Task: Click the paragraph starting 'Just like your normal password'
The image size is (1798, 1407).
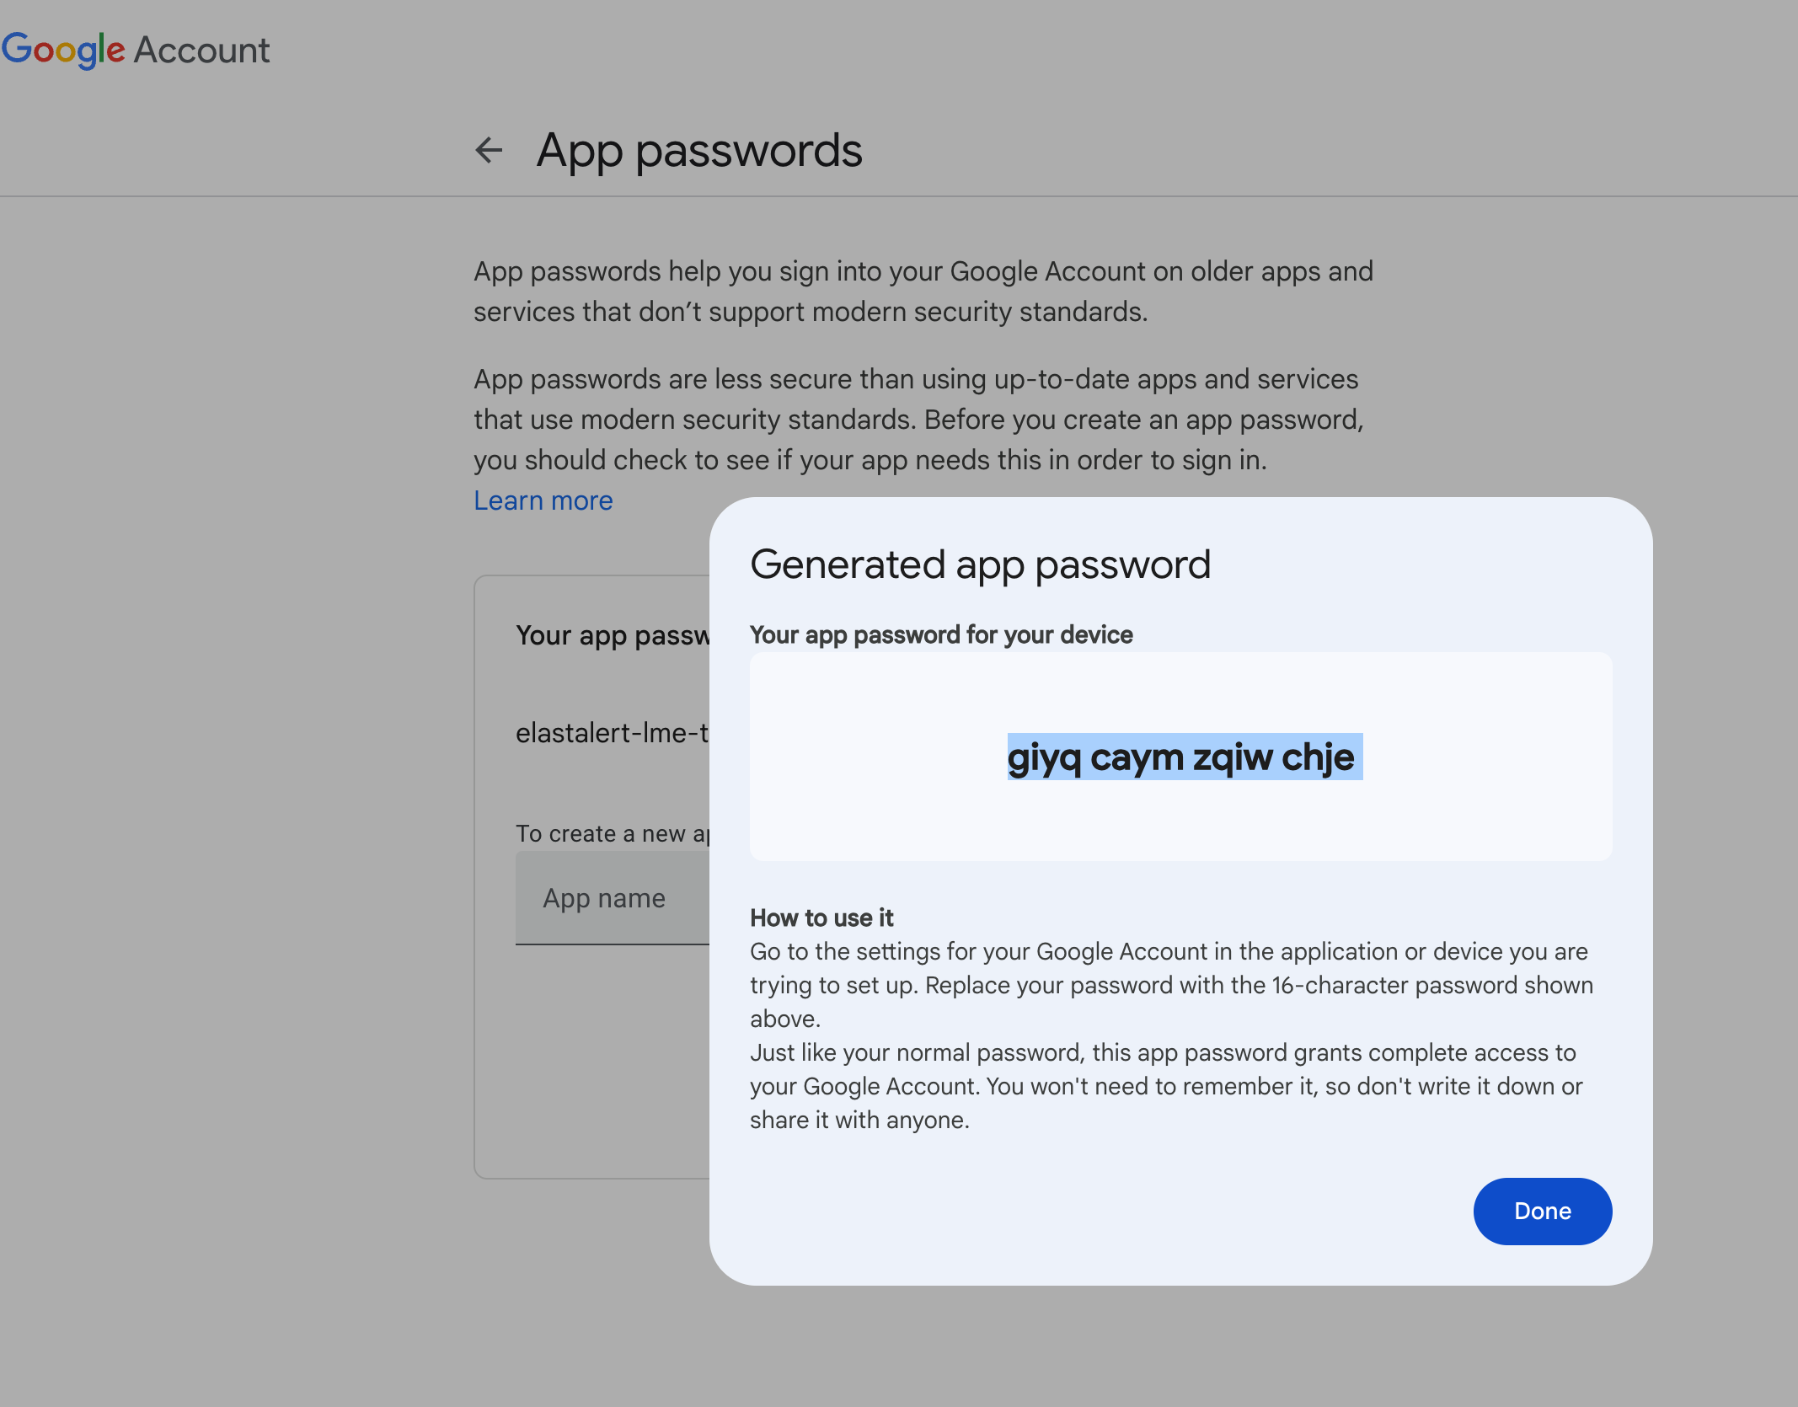Action: tap(1166, 1086)
